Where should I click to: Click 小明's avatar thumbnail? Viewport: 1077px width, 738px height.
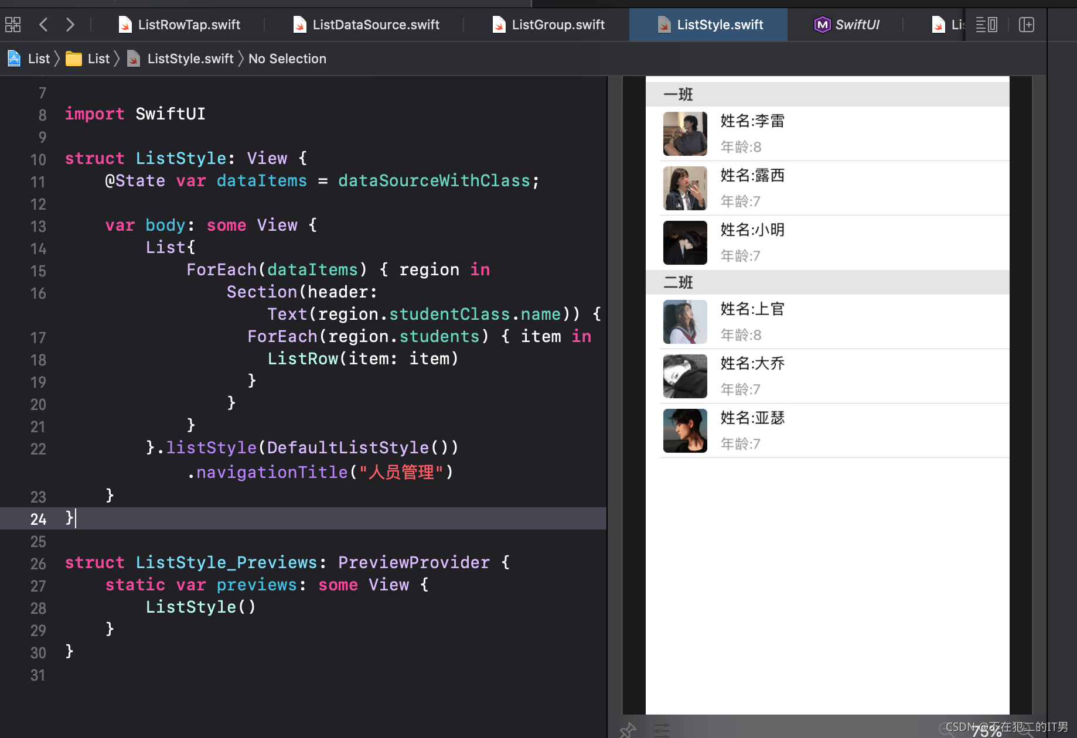click(685, 242)
